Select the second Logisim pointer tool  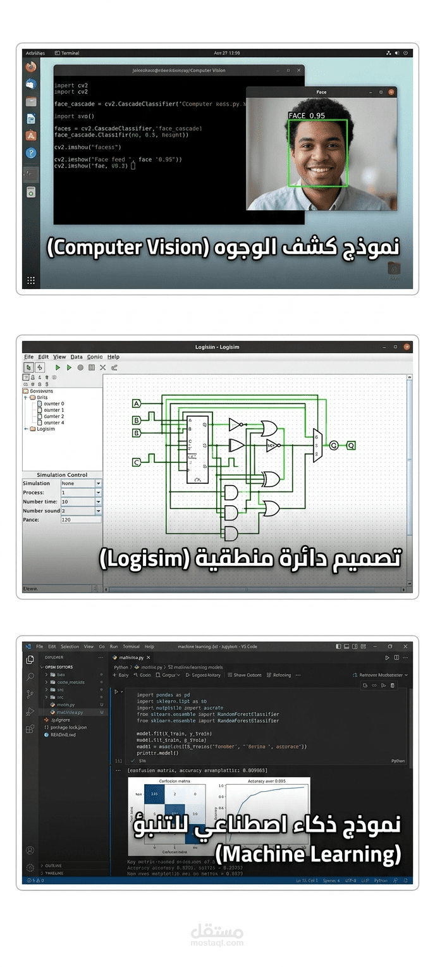(x=40, y=367)
